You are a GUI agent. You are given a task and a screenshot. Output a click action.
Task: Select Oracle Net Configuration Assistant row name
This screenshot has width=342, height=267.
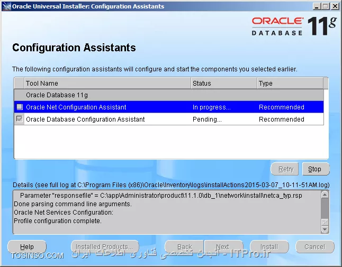tap(76, 107)
